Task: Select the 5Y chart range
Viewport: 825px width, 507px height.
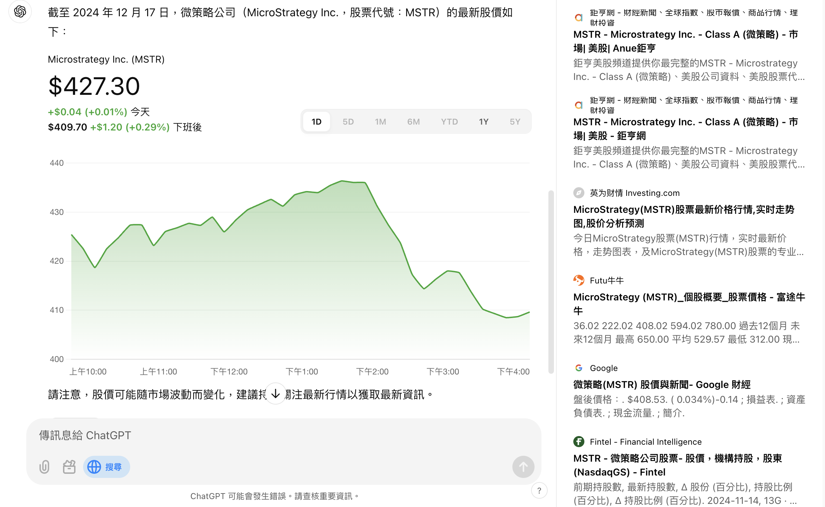Action: pos(515,122)
